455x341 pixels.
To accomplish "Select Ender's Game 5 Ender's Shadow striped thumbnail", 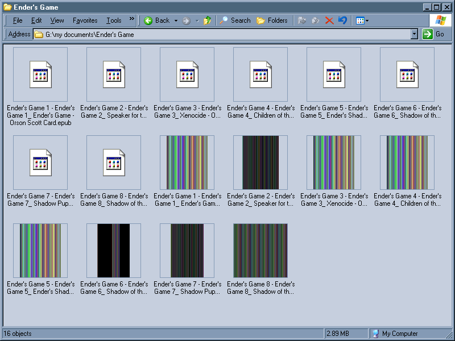I will click(40, 251).
